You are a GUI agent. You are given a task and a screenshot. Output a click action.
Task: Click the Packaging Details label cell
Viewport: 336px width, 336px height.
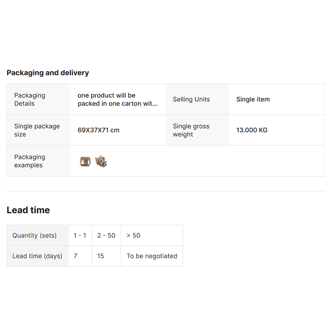(x=30, y=100)
